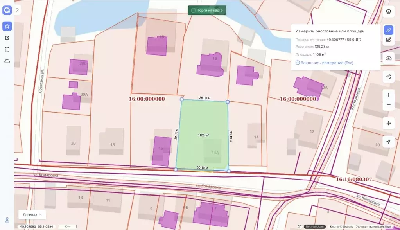The image size is (400, 230).
Task: Select the polygon drawing tool in sidebar
Action: point(7,38)
